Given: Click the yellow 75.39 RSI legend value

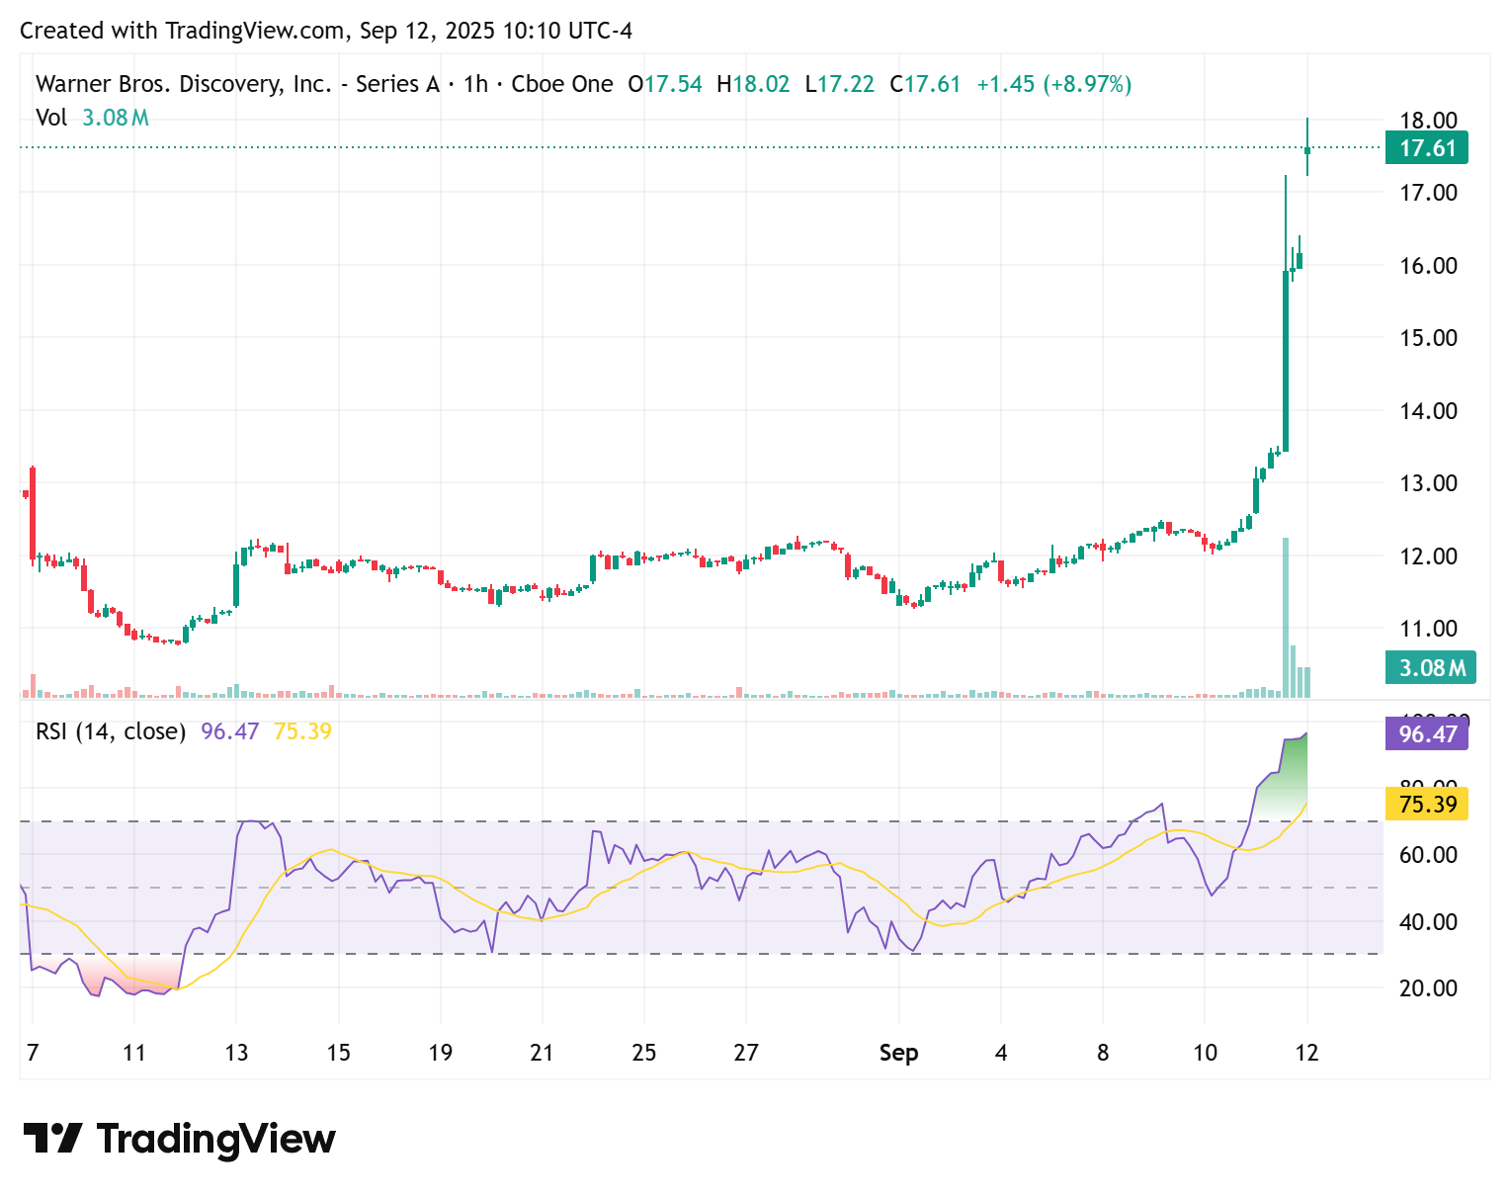Looking at the screenshot, I should click(302, 731).
